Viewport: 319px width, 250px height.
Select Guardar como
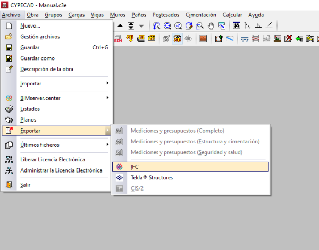tap(56, 58)
